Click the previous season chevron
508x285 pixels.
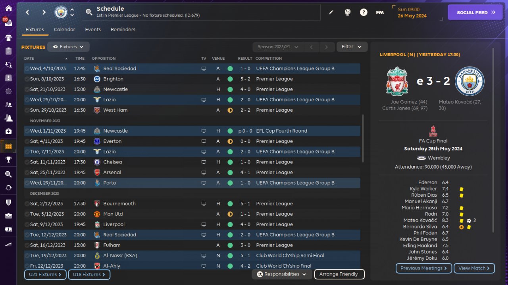coord(312,47)
